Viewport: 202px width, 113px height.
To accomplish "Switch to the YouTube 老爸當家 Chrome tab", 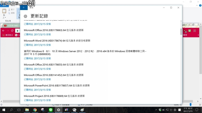I will pyautogui.click(x=11, y=25).
